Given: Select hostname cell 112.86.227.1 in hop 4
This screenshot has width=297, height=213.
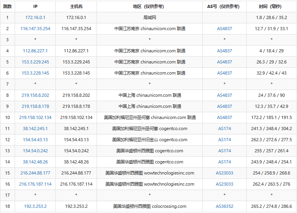Looking at the screenshot, I should pyautogui.click(x=76, y=51).
